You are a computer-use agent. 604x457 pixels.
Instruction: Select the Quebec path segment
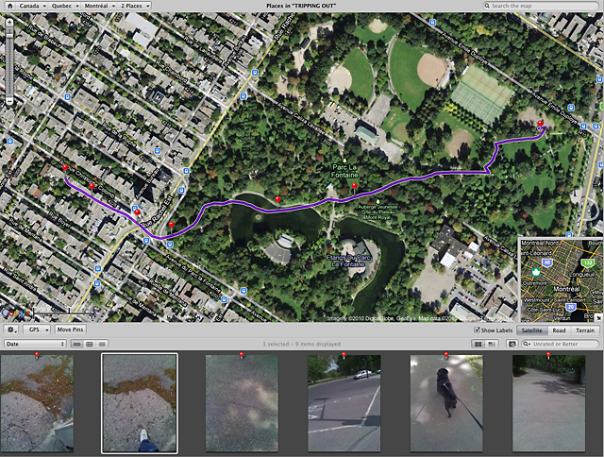(x=64, y=6)
